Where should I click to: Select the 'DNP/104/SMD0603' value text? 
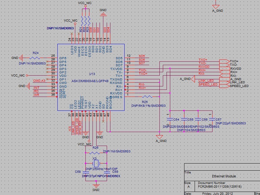191,130
